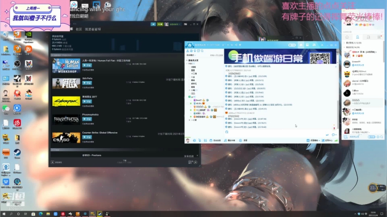Start the Cyberpunk 2077 download
This screenshot has height=217, width=387.
[87, 102]
